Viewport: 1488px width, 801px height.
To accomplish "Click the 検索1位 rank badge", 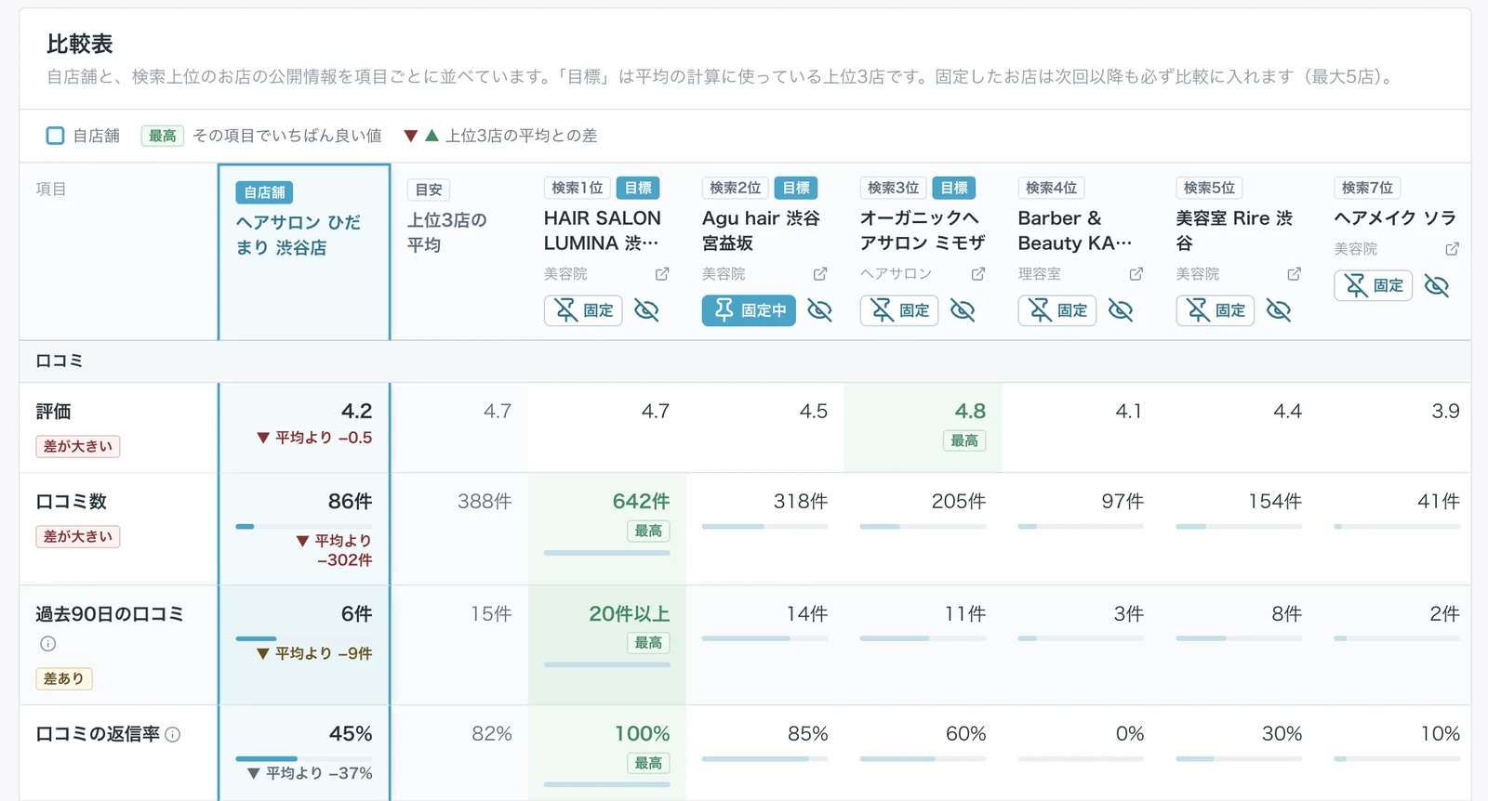I will point(578,188).
